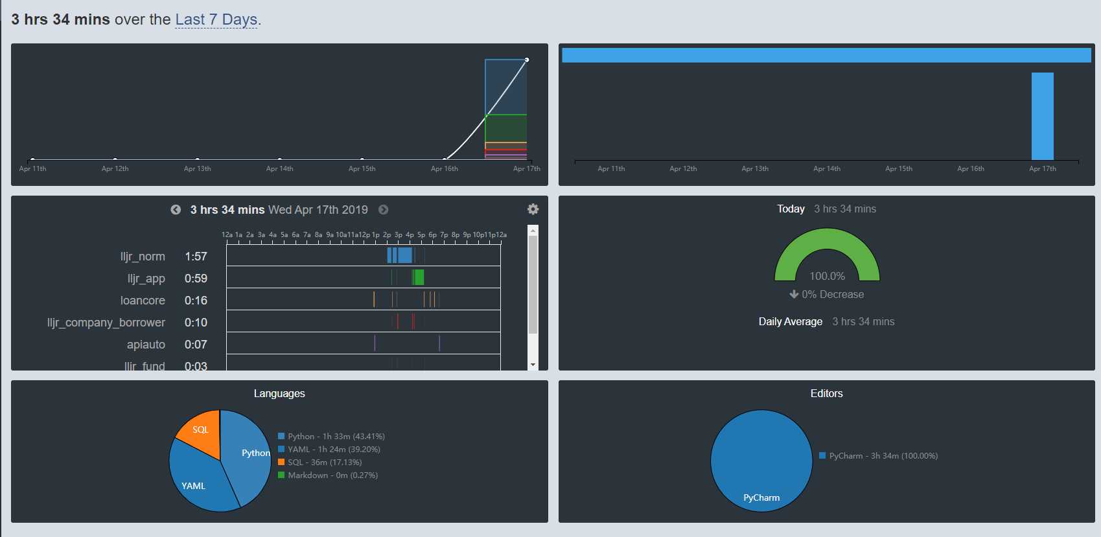This screenshot has width=1101, height=537.
Task: Click the scrollbar down arrow in project list
Action: (x=533, y=365)
